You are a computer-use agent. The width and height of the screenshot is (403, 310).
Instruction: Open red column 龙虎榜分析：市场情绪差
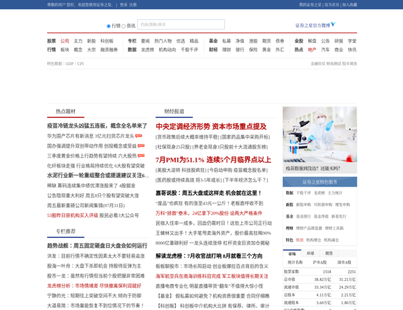click(94, 286)
